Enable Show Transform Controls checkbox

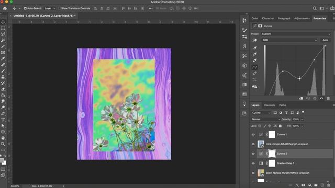[x=59, y=8]
